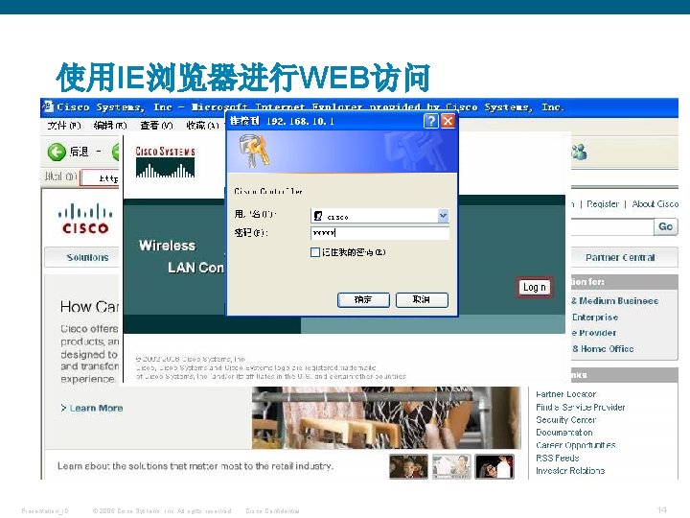Screen dimensions: 690x518
Task: Close the 192.168.10.1 login dialog
Action: click(448, 121)
